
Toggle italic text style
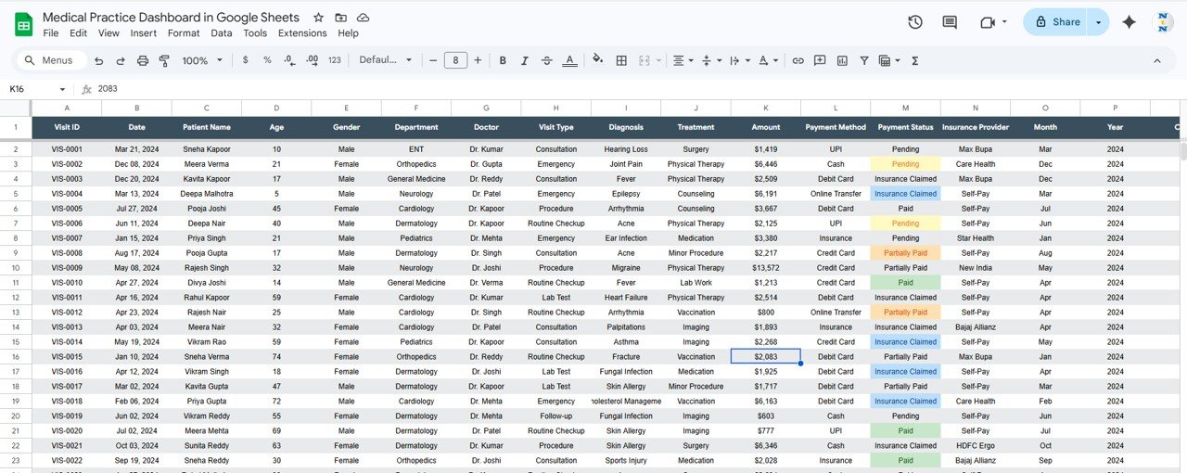click(x=525, y=60)
